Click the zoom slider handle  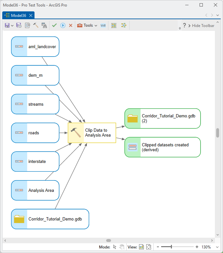point(171,247)
